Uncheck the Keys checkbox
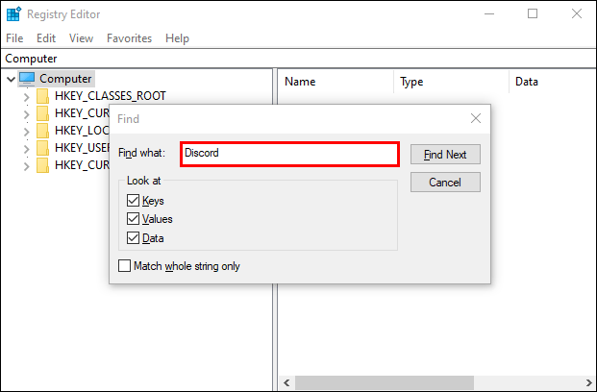This screenshot has height=392, width=597. pos(133,200)
